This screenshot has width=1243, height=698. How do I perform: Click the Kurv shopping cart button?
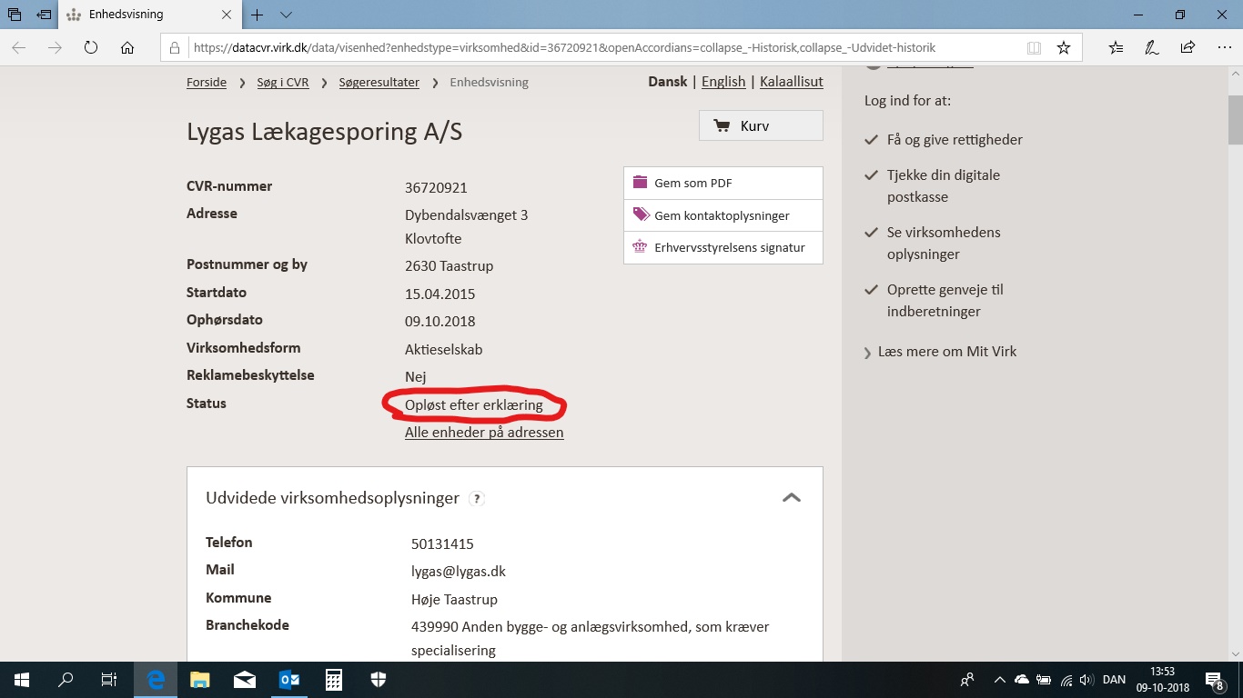(x=760, y=126)
